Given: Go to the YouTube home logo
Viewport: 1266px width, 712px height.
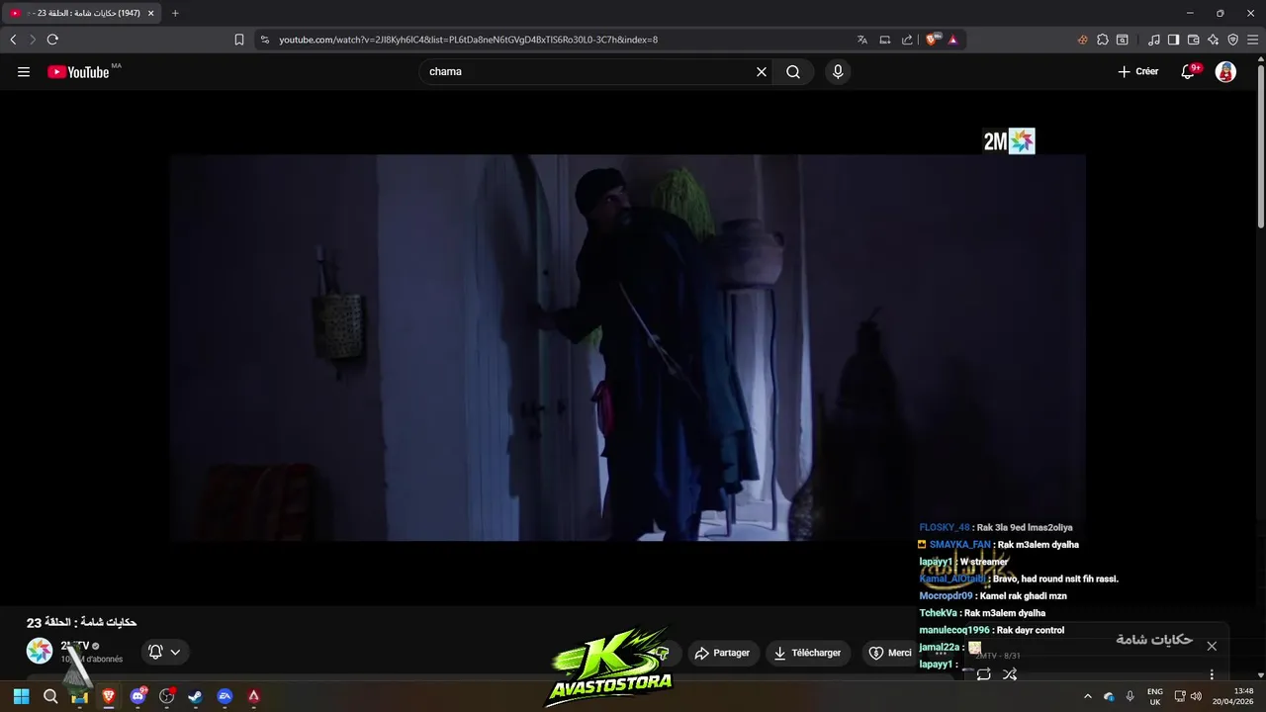Looking at the screenshot, I should [78, 71].
